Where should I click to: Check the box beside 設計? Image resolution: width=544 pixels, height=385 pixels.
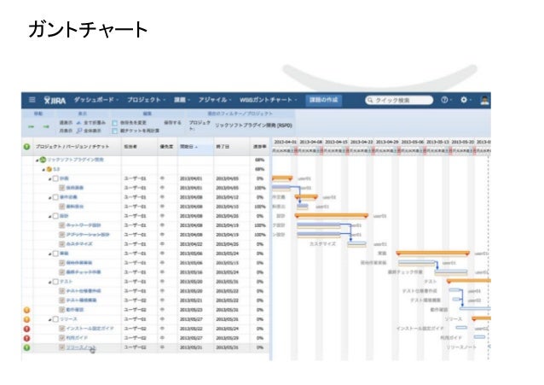pos(55,216)
